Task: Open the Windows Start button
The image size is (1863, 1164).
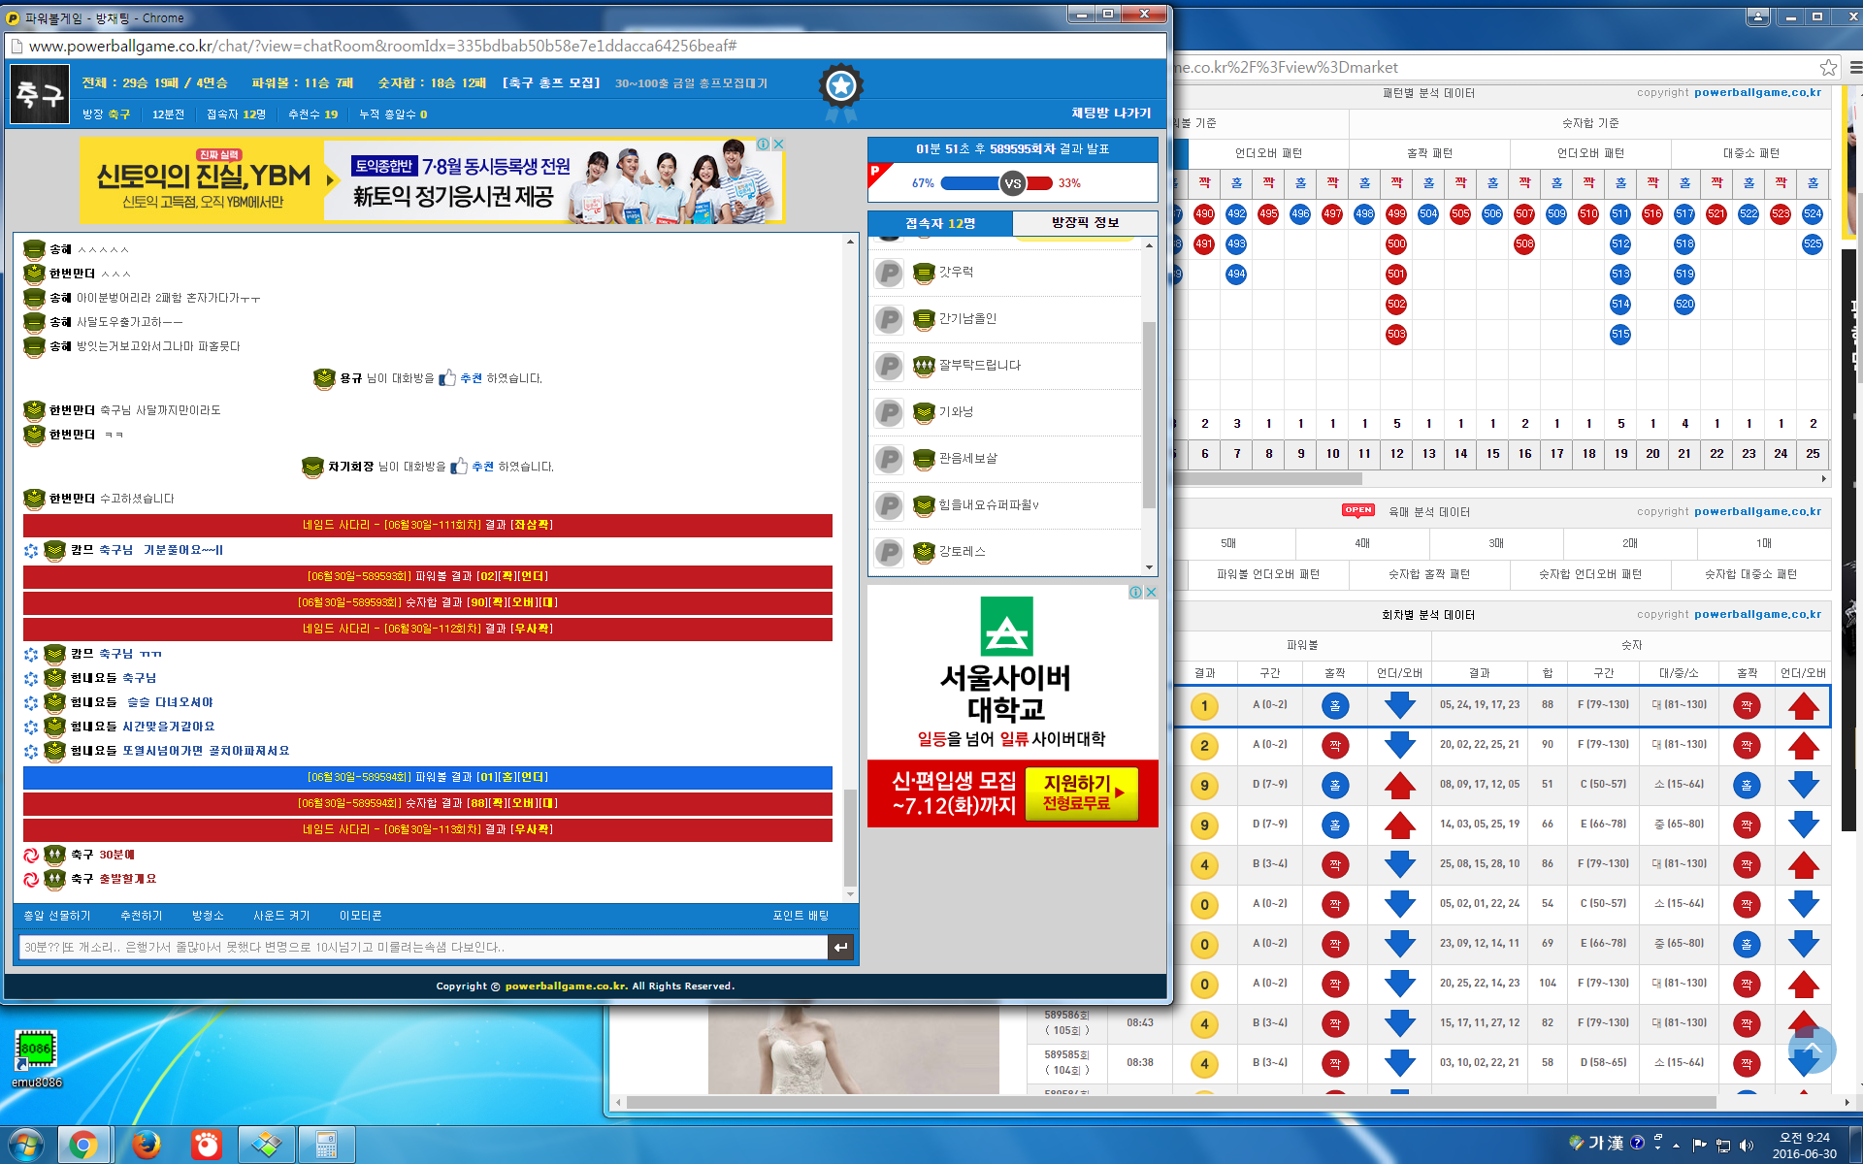Action: coord(25,1145)
